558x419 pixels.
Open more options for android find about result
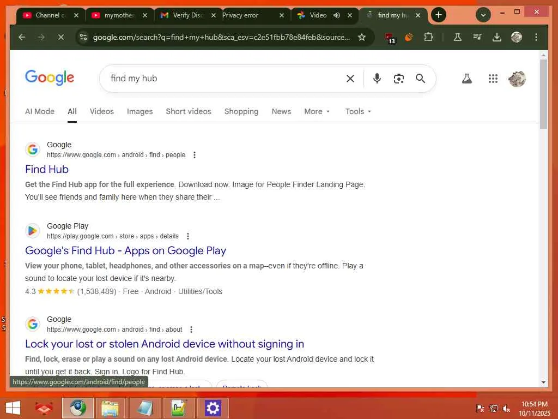click(191, 330)
